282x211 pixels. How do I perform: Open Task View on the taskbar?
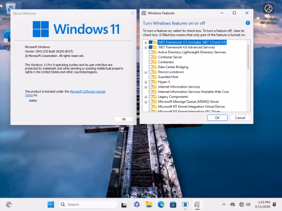pyautogui.click(x=124, y=204)
